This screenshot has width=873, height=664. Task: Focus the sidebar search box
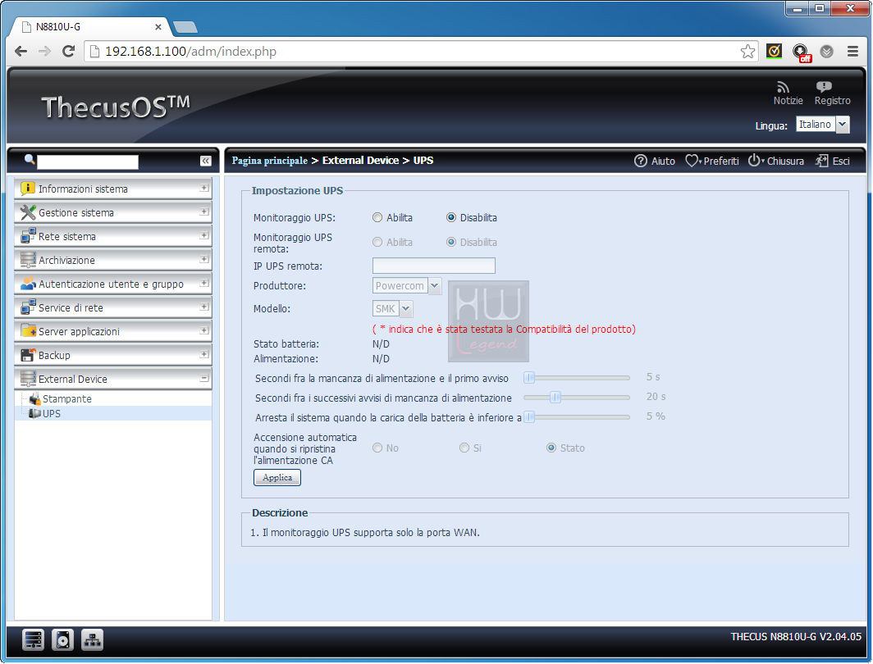point(88,161)
